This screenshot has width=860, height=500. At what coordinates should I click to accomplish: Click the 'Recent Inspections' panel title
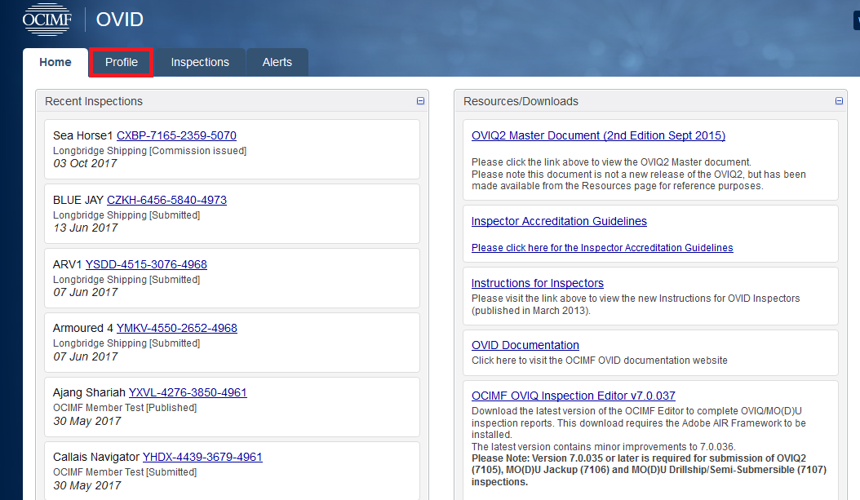pyautogui.click(x=94, y=101)
